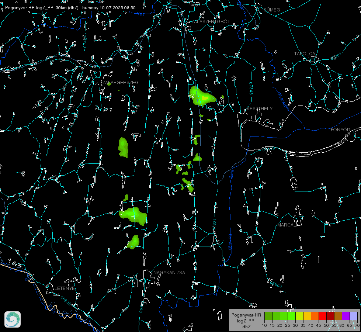Click the Vas county label
This screenshot has height=332, width=361.
pos(140,14)
